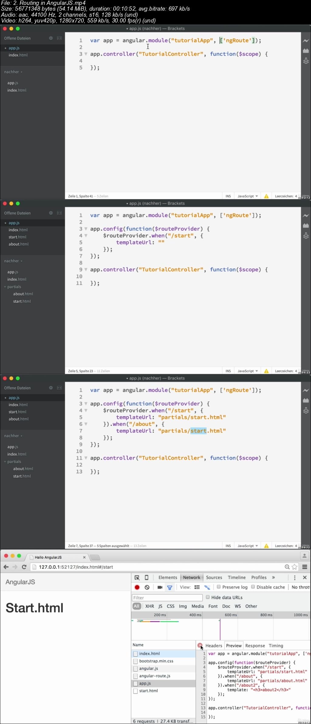Click split view icon in 11-line Brackets frame
311x724 pixels.
tap(59, 213)
